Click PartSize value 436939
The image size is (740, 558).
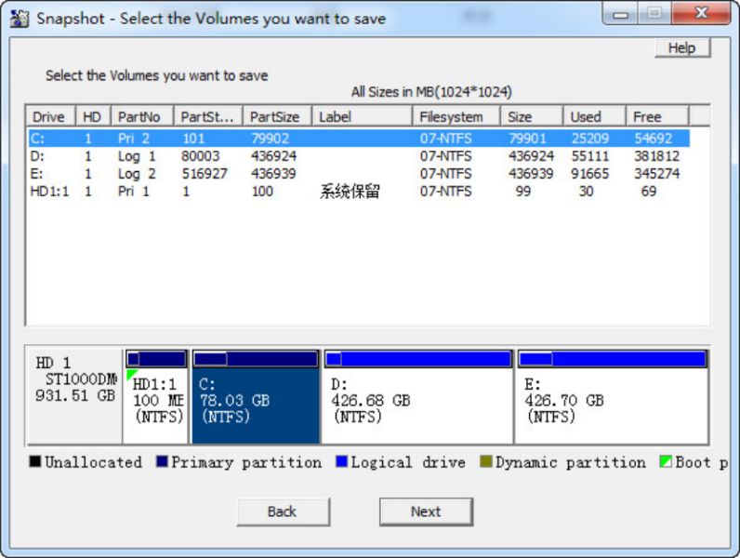pos(273,174)
